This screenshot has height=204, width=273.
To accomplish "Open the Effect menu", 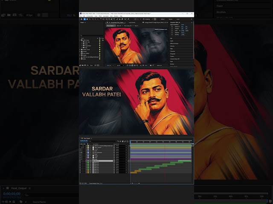I will point(100,16).
